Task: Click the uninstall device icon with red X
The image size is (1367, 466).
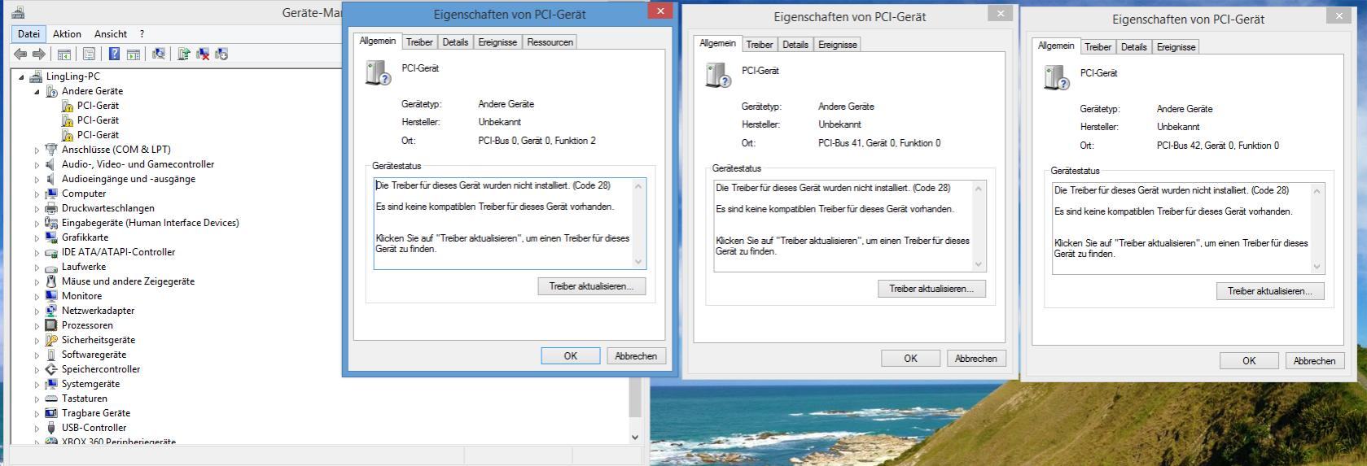Action: click(203, 54)
